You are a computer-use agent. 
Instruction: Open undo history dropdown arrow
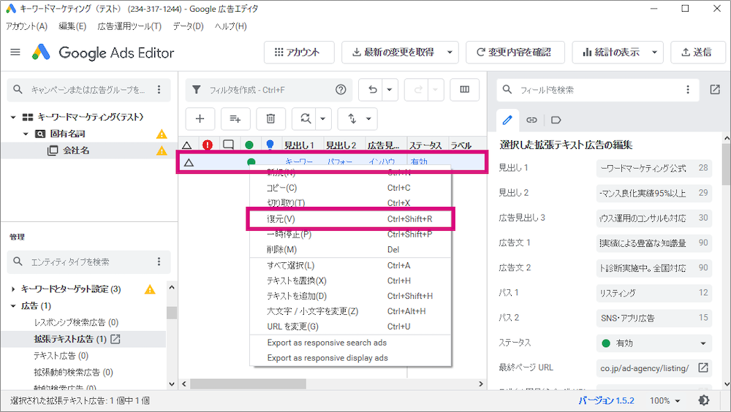coord(390,89)
